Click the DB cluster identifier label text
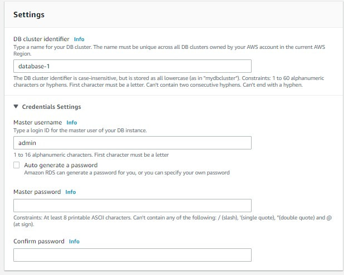The width and height of the screenshot is (344, 275). coord(41,39)
